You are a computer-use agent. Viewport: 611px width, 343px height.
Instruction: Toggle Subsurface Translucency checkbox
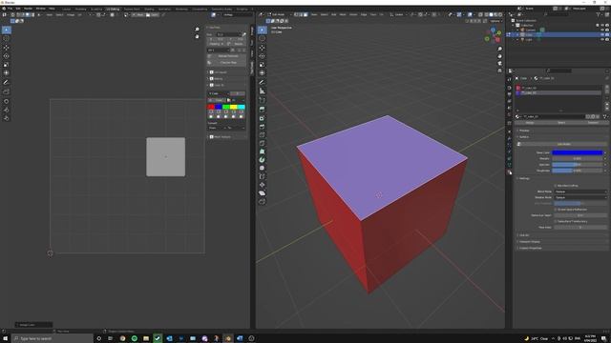(556, 221)
